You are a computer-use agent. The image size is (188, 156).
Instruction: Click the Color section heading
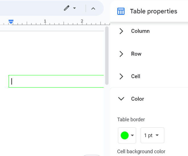tap(138, 99)
